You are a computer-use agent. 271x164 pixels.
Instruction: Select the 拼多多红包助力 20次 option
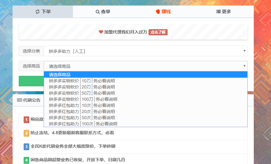click(x=82, y=111)
